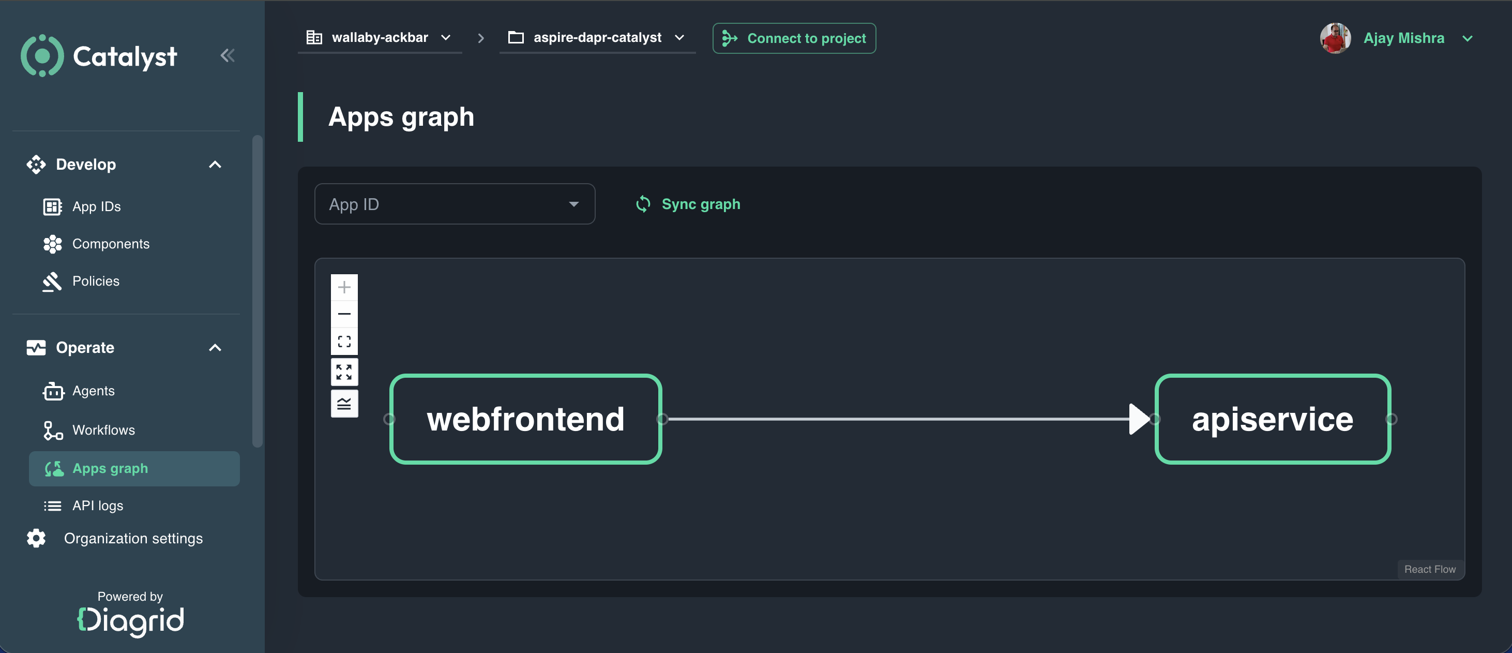The image size is (1512, 653).
Task: Open the wallaby-ackbar organization dropdown
Action: click(379, 38)
